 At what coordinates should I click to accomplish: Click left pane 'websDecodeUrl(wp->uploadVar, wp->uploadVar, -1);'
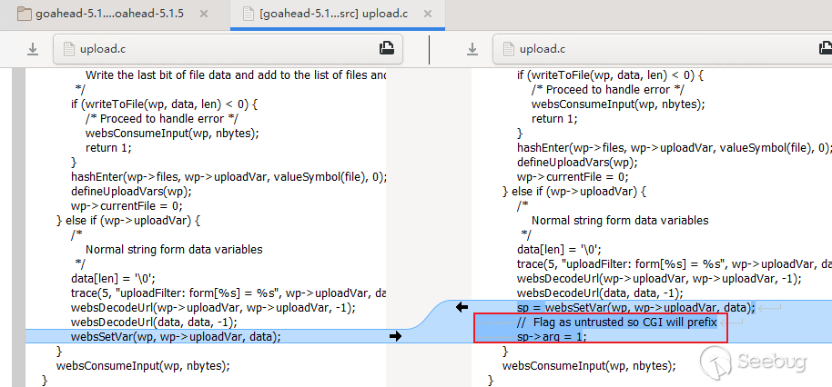(213, 308)
